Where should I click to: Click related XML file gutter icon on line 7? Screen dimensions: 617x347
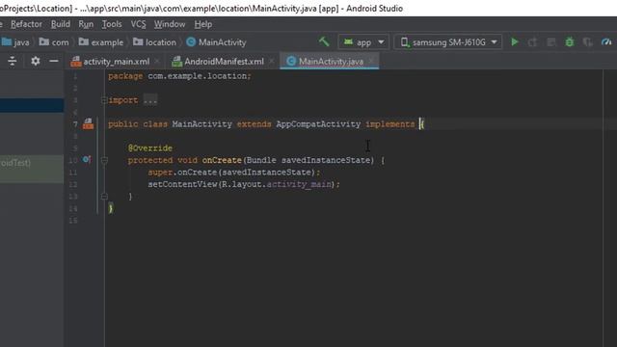(88, 124)
